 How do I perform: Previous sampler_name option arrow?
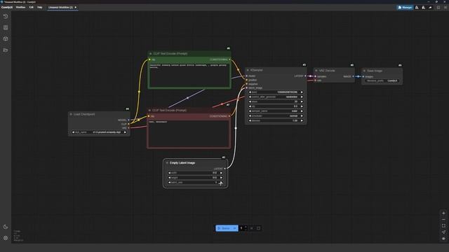250,111
